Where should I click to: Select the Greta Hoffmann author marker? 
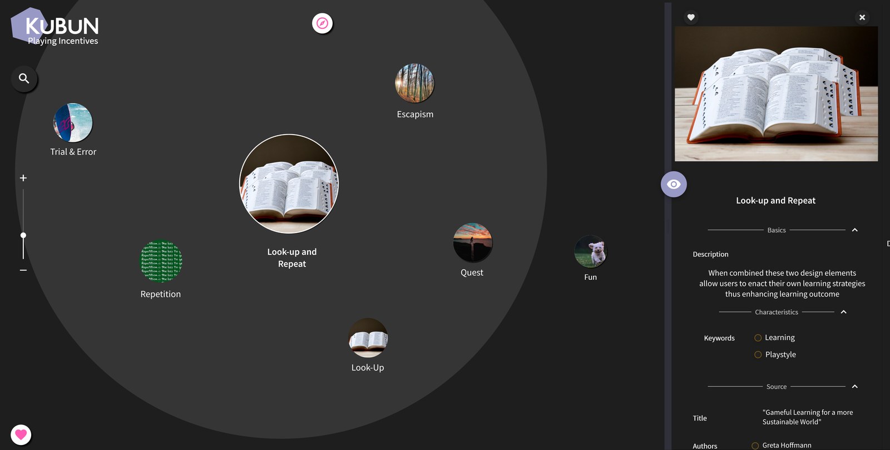coord(755,446)
